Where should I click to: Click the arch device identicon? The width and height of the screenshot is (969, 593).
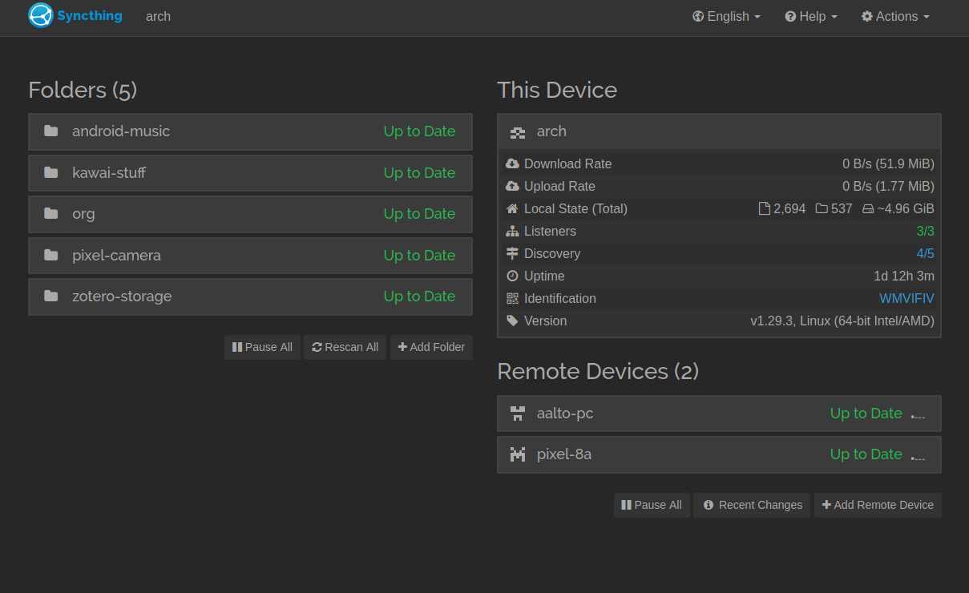[518, 131]
